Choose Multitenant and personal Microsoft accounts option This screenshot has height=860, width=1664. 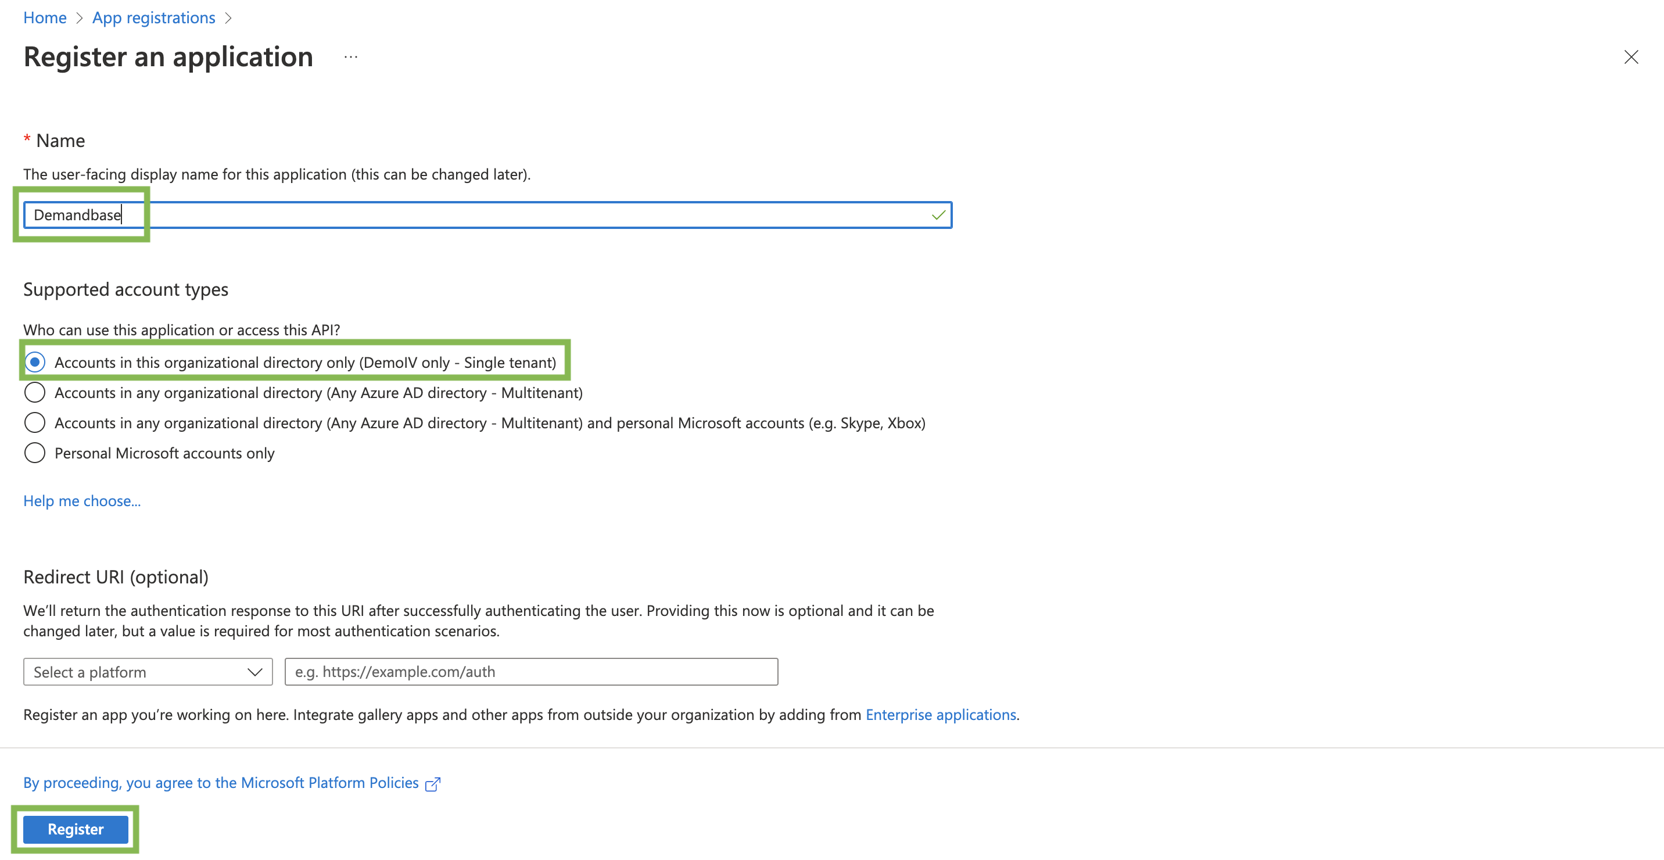(35, 423)
